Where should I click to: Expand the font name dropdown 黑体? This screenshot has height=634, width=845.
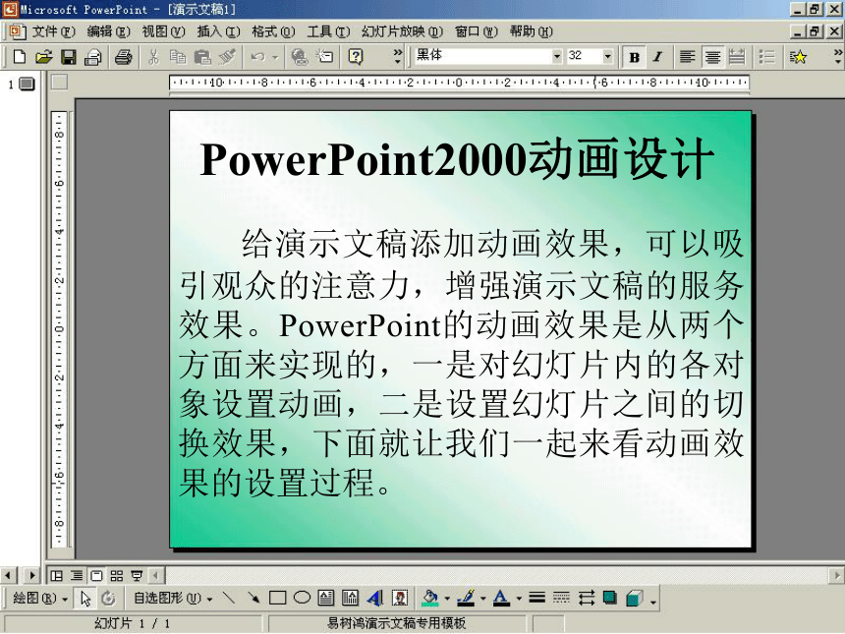click(557, 56)
